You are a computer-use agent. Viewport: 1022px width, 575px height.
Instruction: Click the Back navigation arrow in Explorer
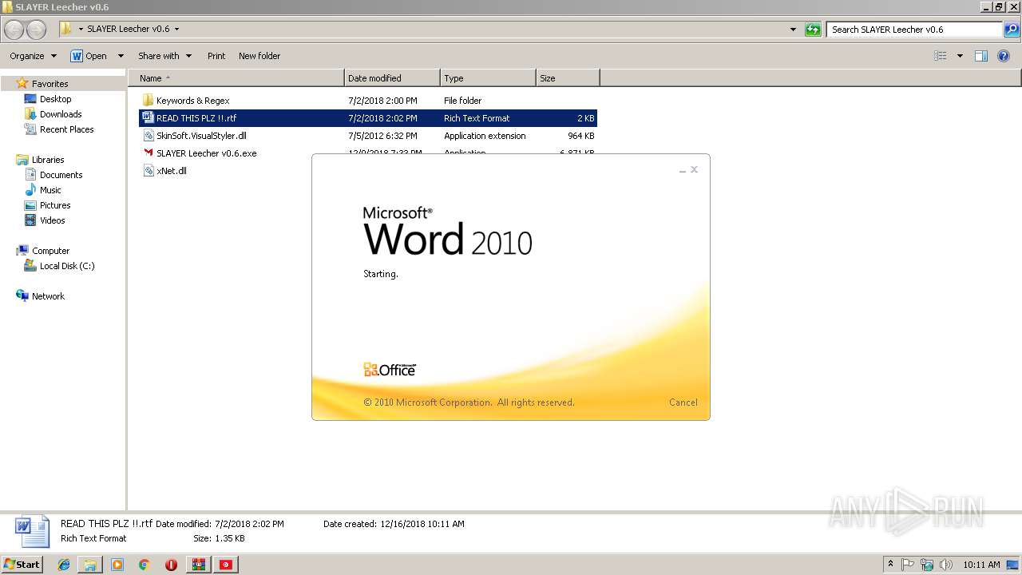(14, 30)
